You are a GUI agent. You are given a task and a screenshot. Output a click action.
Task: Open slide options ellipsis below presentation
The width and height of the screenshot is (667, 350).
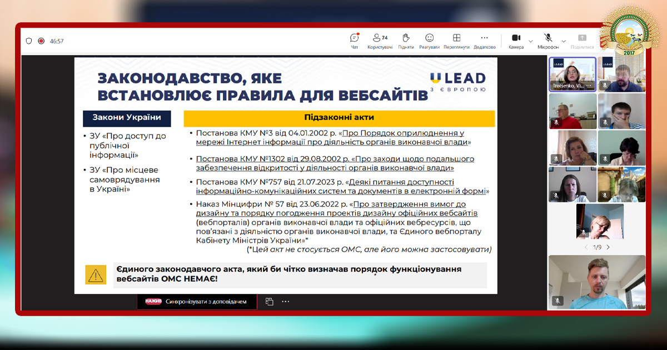tap(286, 301)
